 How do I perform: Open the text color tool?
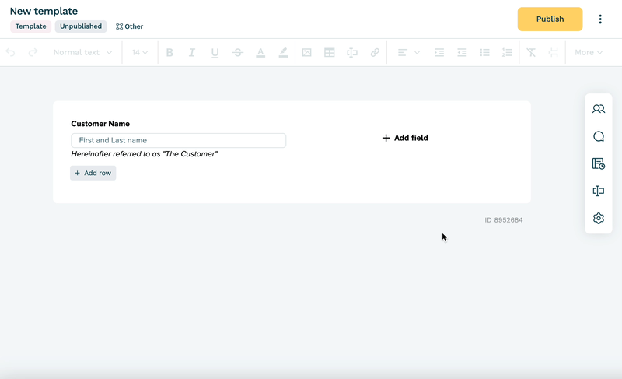tap(260, 53)
